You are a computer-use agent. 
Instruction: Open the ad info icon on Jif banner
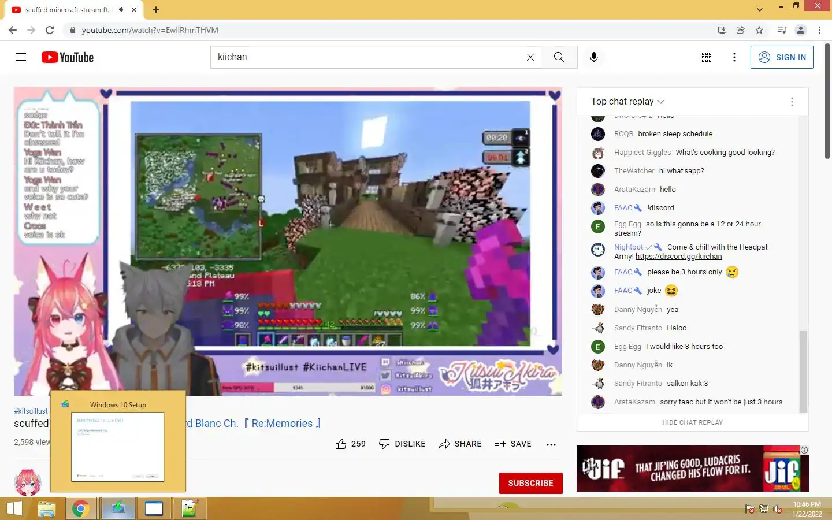[x=804, y=450]
